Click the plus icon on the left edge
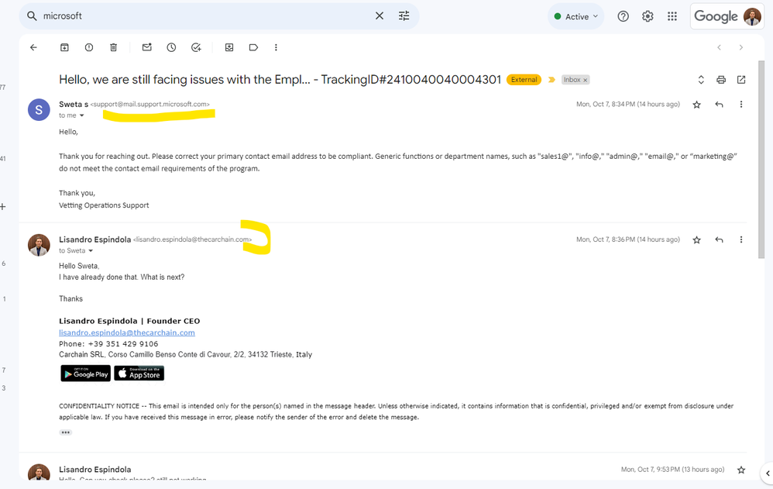Viewport: 773px width, 489px height. coord(3,207)
